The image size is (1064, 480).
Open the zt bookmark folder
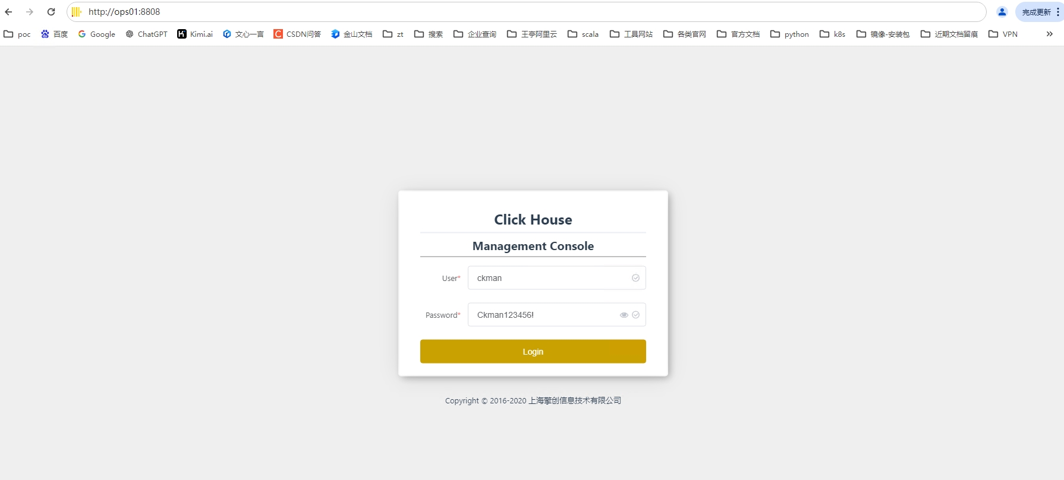[x=393, y=34]
